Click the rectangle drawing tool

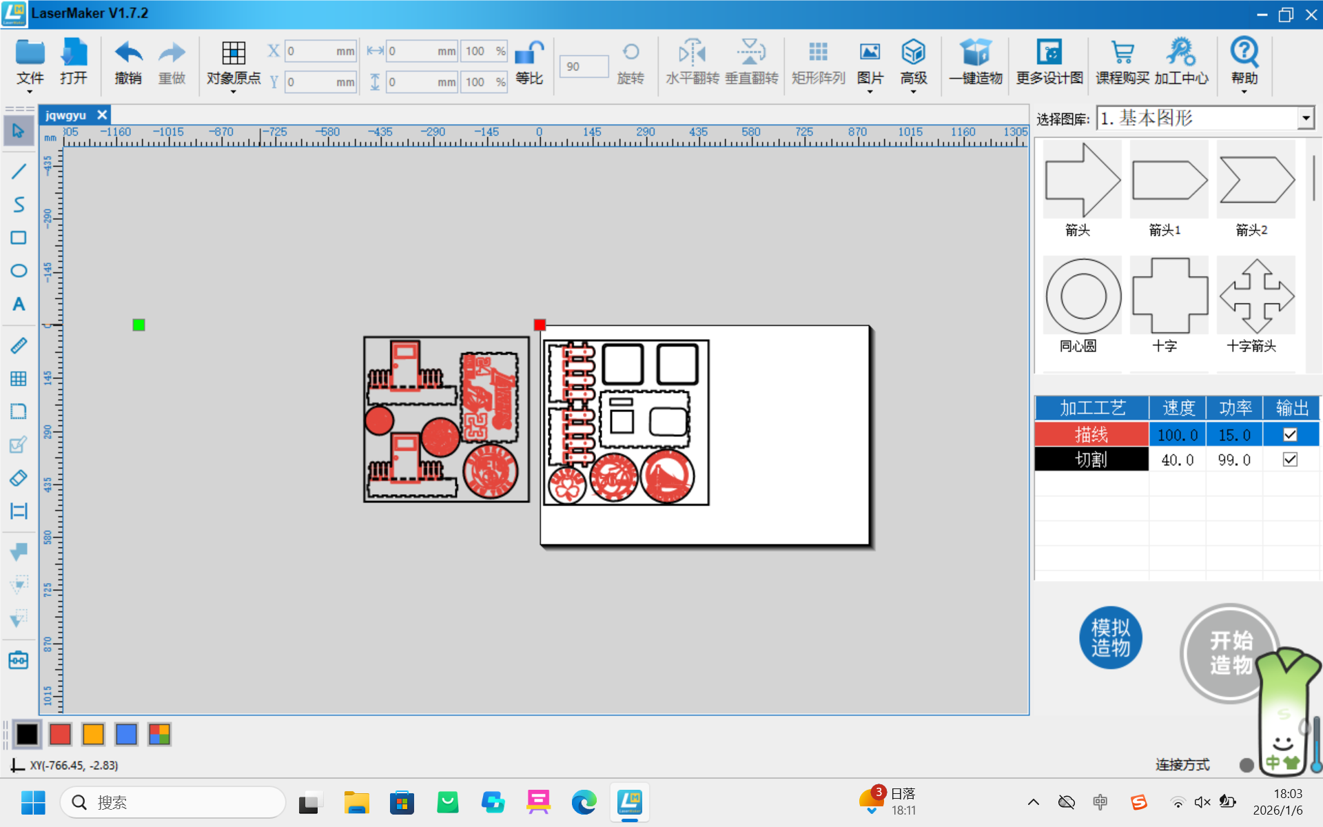(19, 238)
